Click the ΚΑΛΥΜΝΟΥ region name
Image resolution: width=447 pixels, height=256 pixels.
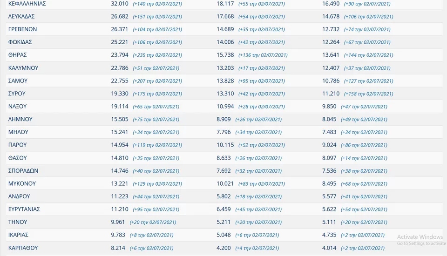pos(23,68)
